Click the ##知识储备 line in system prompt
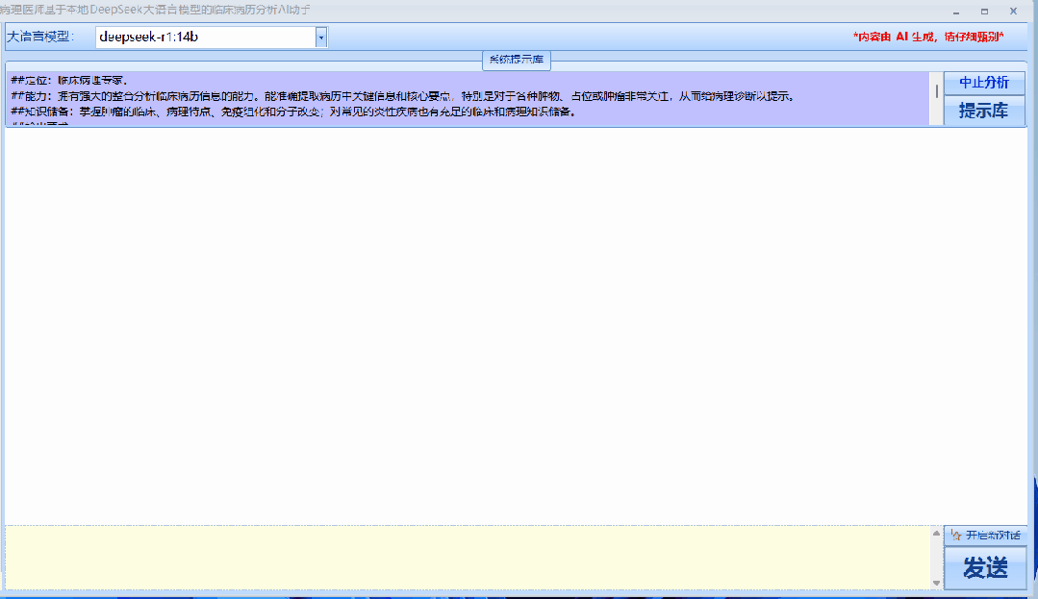This screenshot has height=599, width=1038. 294,112
